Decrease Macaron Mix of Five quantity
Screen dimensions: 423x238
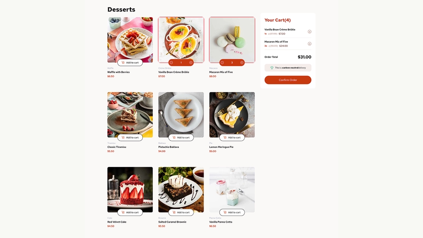222,63
